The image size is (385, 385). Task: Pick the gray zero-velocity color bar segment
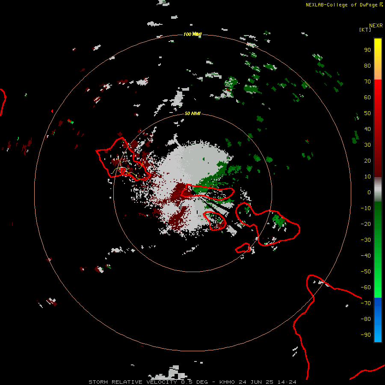[x=378, y=190]
